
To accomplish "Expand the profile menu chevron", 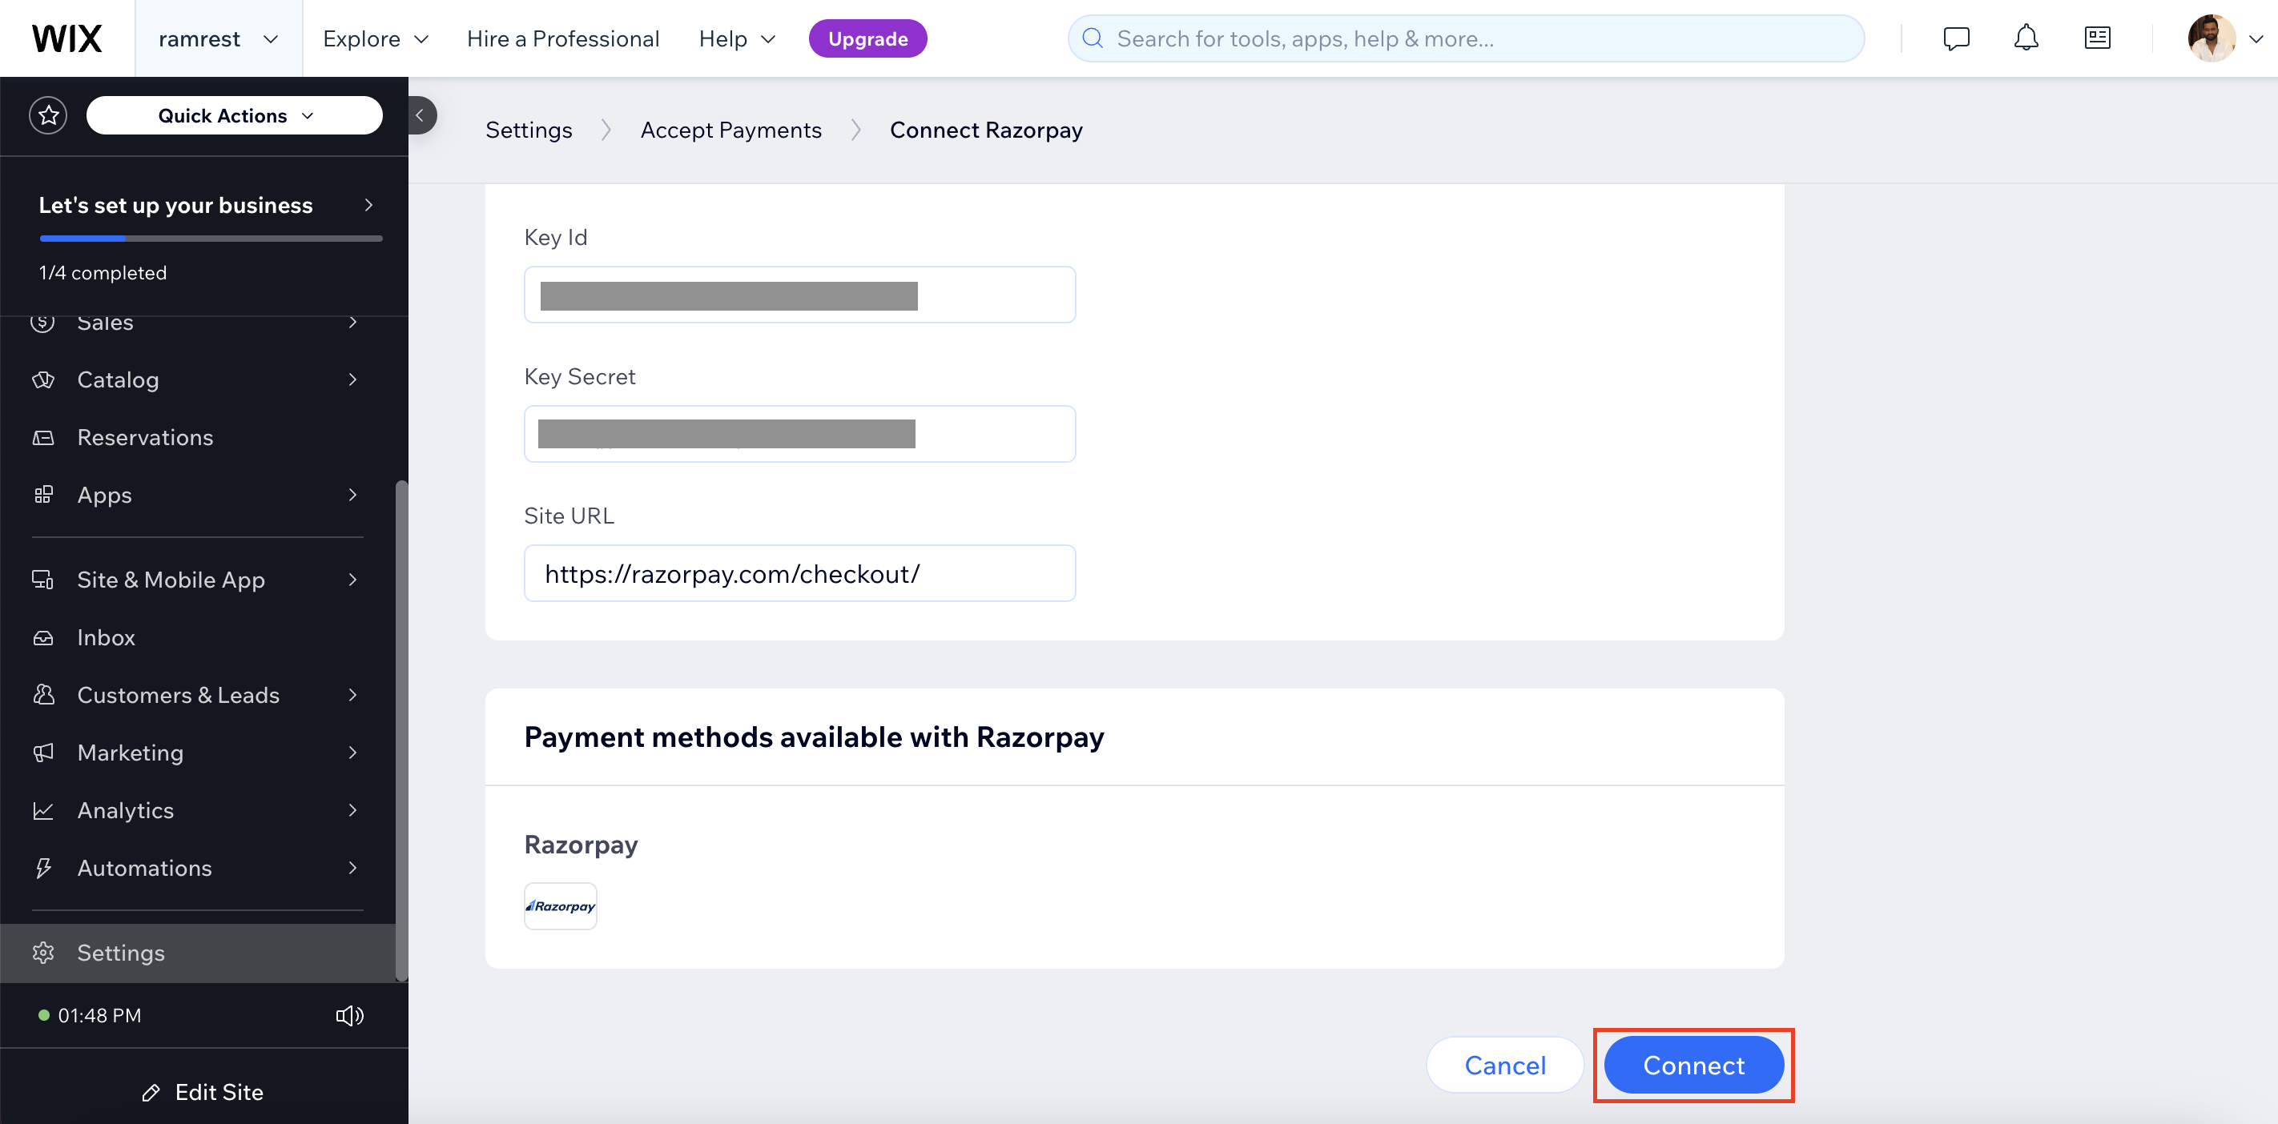I will click(x=2256, y=39).
